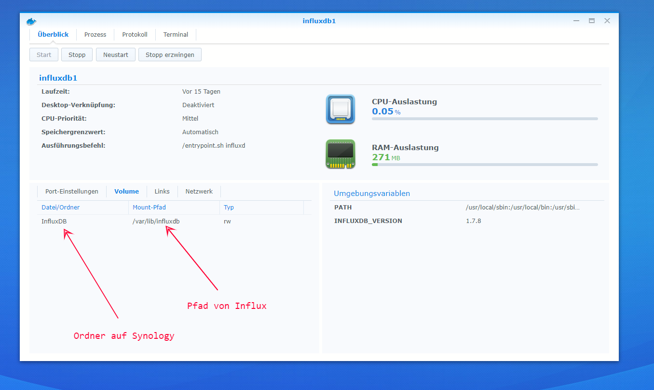This screenshot has height=390, width=654.
Task: Click the PATH environment variable name
Action: 343,208
